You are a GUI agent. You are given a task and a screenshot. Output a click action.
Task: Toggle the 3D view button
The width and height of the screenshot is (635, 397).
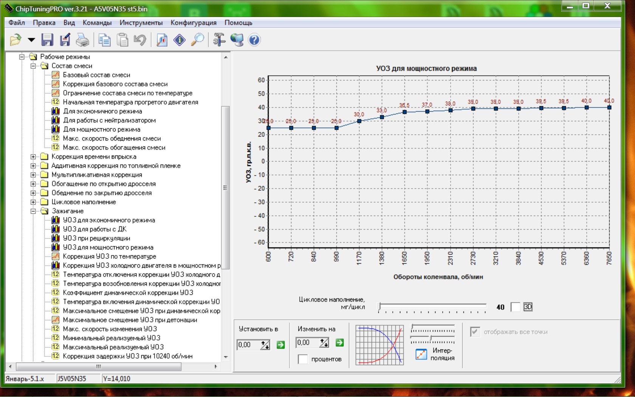pyautogui.click(x=528, y=307)
